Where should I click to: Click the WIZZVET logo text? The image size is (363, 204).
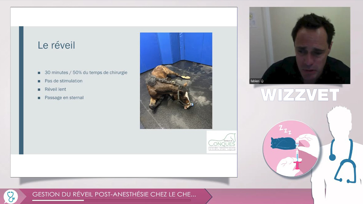pyautogui.click(x=300, y=95)
